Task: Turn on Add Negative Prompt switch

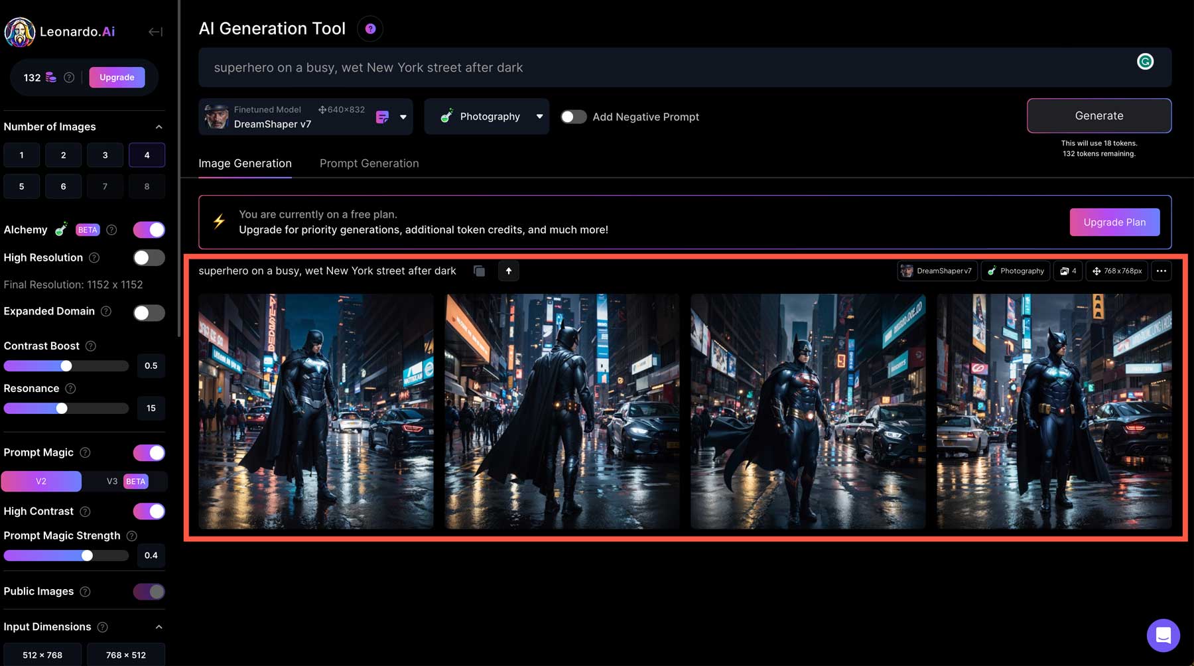Action: [574, 117]
